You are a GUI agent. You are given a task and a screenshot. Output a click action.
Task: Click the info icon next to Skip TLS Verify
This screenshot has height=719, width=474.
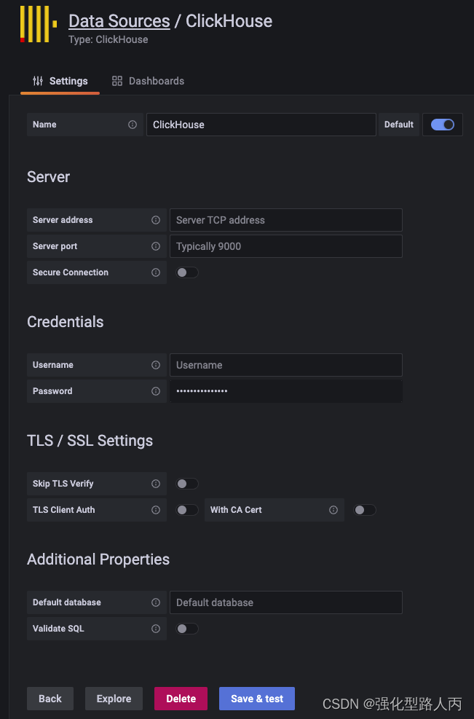[x=155, y=483]
